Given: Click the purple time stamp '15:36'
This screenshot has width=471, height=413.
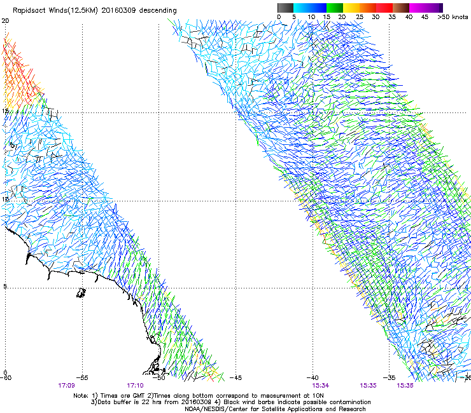Looking at the screenshot, I should pos(405,386).
